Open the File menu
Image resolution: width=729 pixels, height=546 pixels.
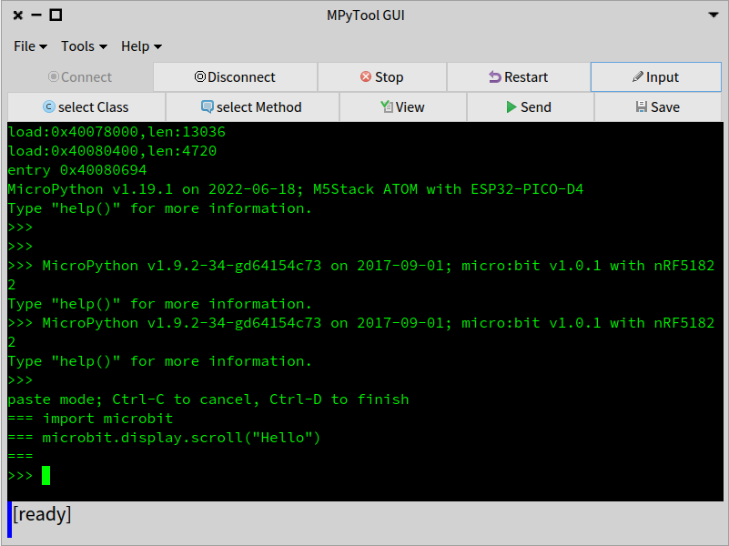pos(30,46)
